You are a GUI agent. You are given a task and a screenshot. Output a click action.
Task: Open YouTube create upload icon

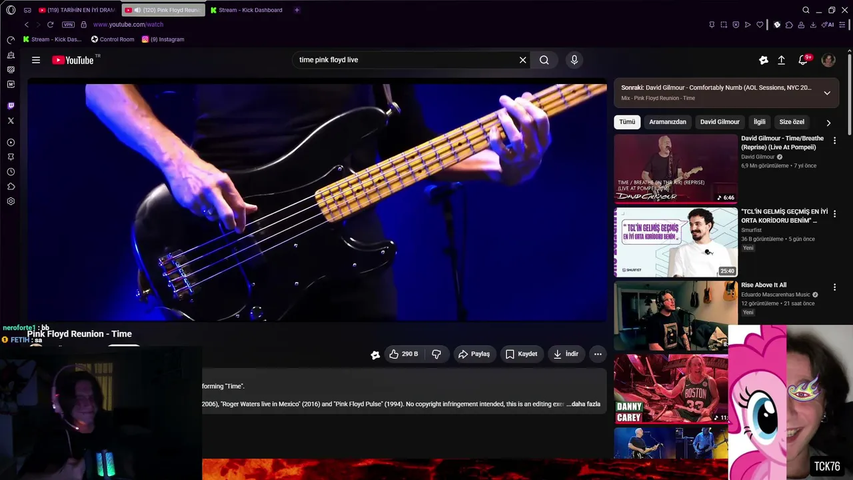coord(782,60)
